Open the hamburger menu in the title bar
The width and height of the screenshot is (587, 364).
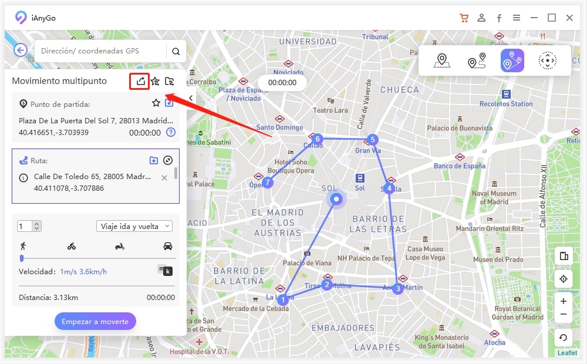[517, 18]
